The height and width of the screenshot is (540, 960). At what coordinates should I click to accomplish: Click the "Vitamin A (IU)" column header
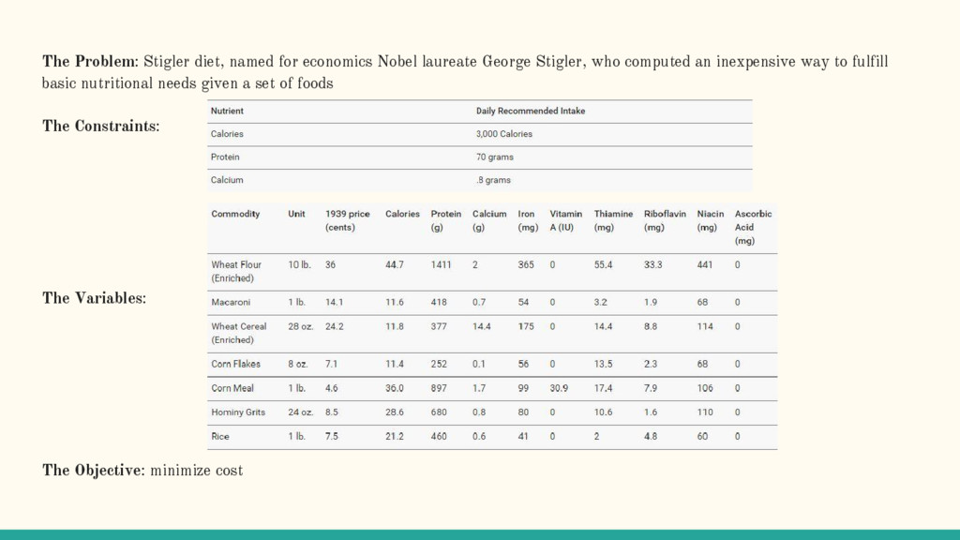tap(565, 220)
